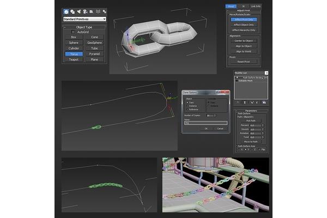Select the Helpers category icon
Viewport: 327px width, 218px height.
[x=92, y=11]
